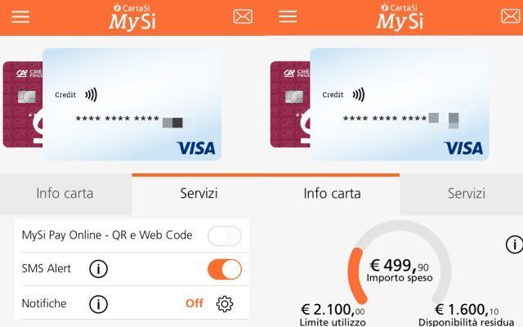
Task: Switch to Info carta tab on left screen
Action: click(x=65, y=194)
